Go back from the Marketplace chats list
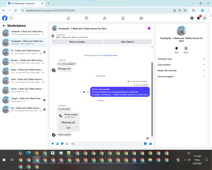The image size is (212, 170). coord(4,25)
